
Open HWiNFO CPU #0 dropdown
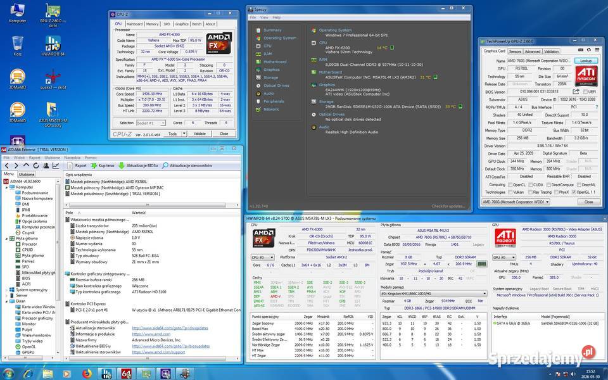pos(262,258)
